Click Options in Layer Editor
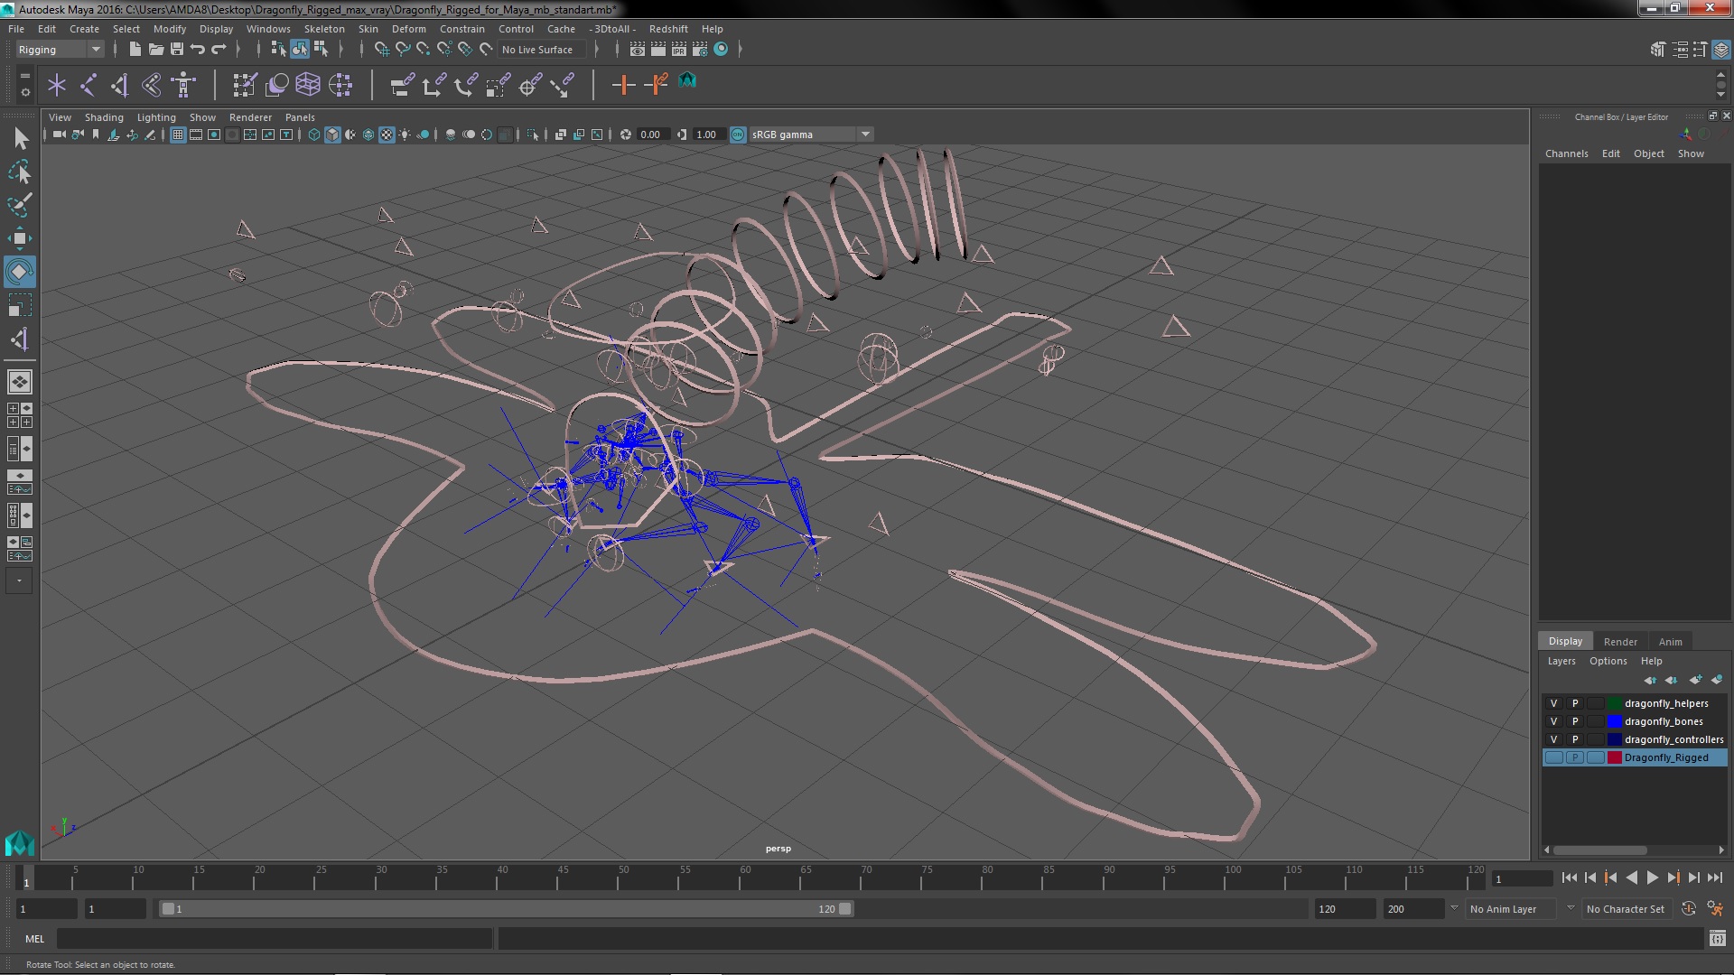This screenshot has width=1734, height=975. click(x=1608, y=661)
